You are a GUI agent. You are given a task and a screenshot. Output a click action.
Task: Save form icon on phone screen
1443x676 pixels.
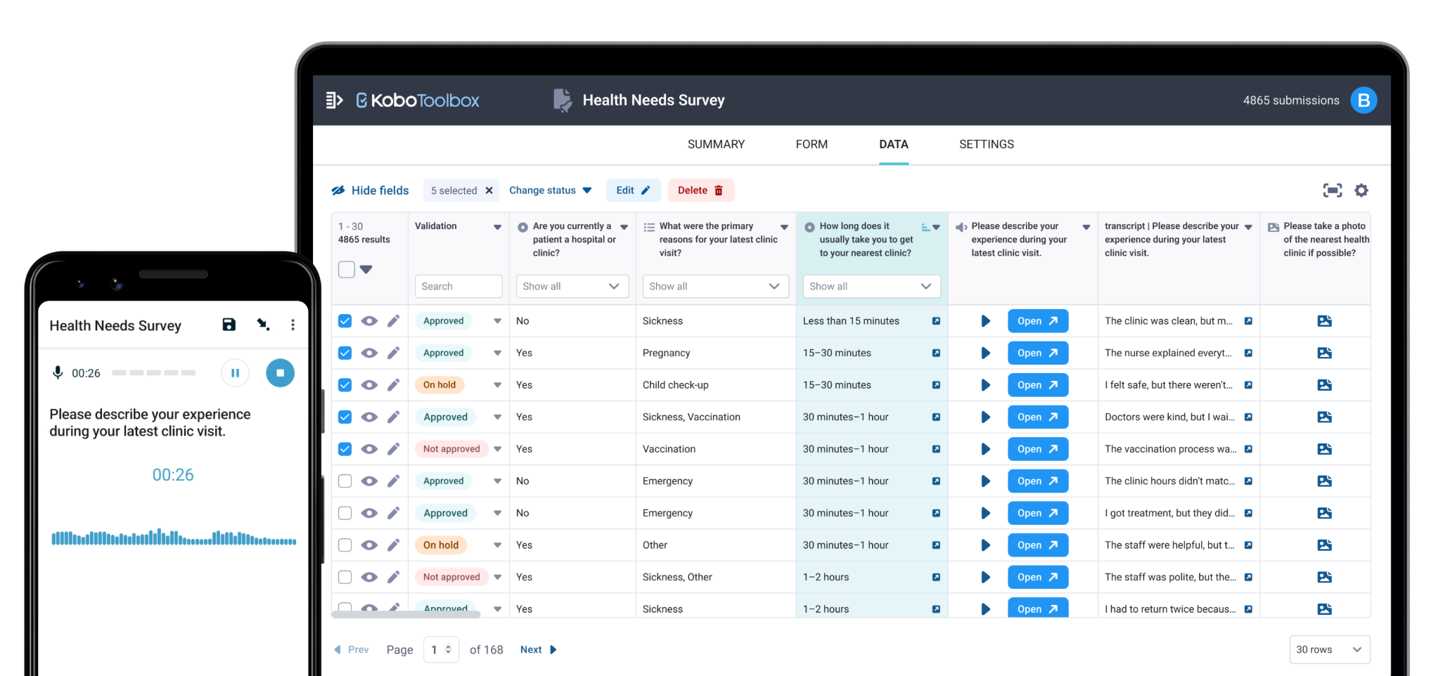pyautogui.click(x=229, y=325)
